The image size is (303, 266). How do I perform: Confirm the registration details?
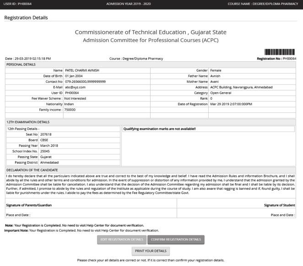pos(176,239)
